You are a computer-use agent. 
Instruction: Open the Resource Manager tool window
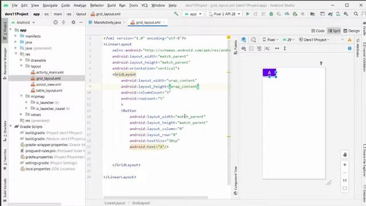5,64
